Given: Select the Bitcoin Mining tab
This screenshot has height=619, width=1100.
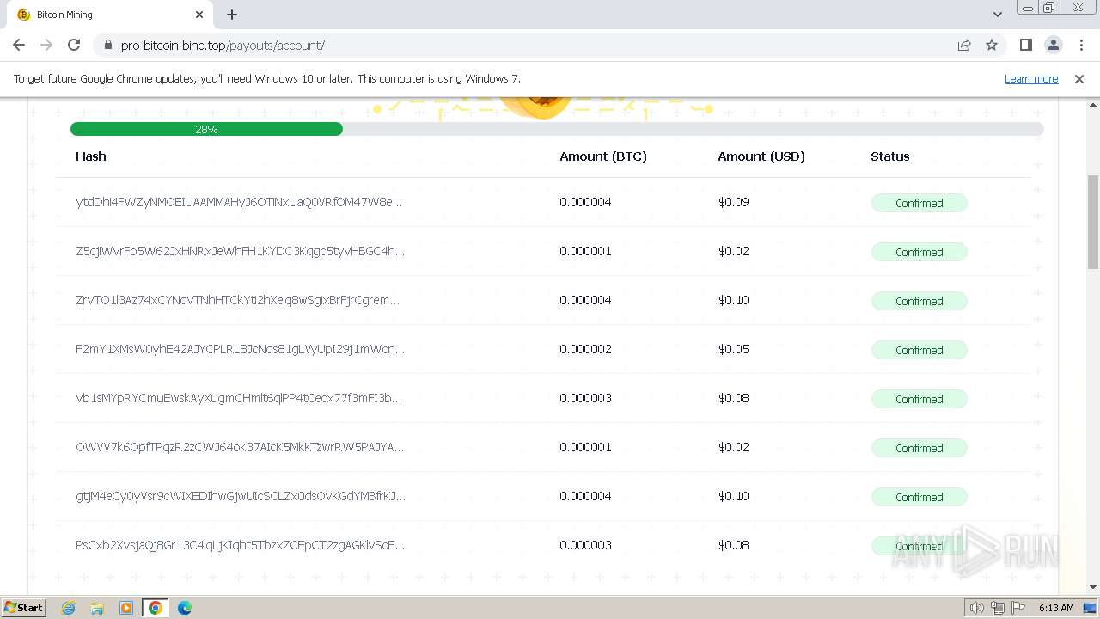Looking at the screenshot, I should pos(110,15).
